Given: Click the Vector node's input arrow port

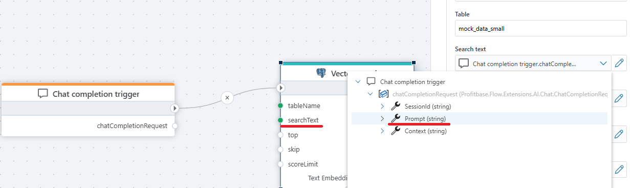Looking at the screenshot, I should point(280,88).
